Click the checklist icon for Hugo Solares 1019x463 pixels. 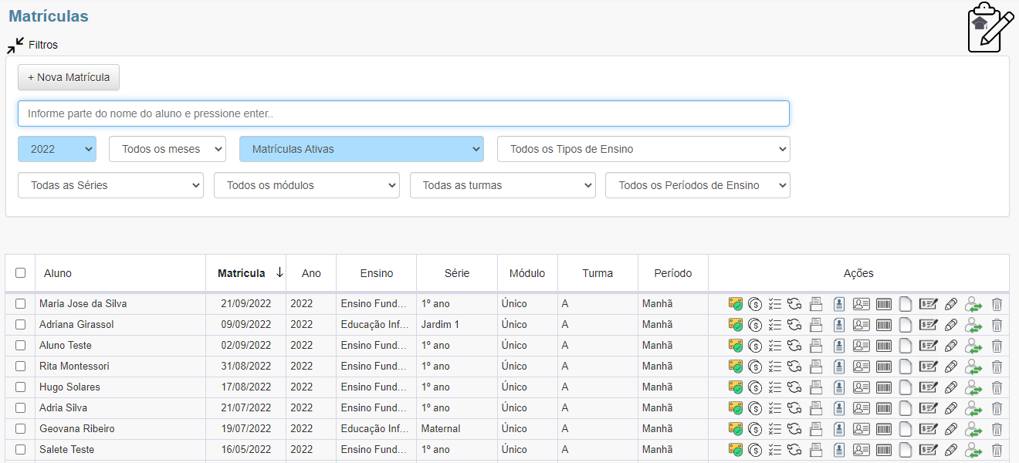point(775,387)
